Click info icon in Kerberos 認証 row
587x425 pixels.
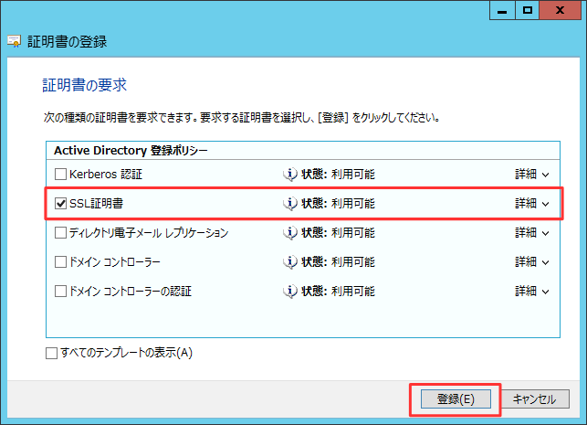[x=290, y=175]
